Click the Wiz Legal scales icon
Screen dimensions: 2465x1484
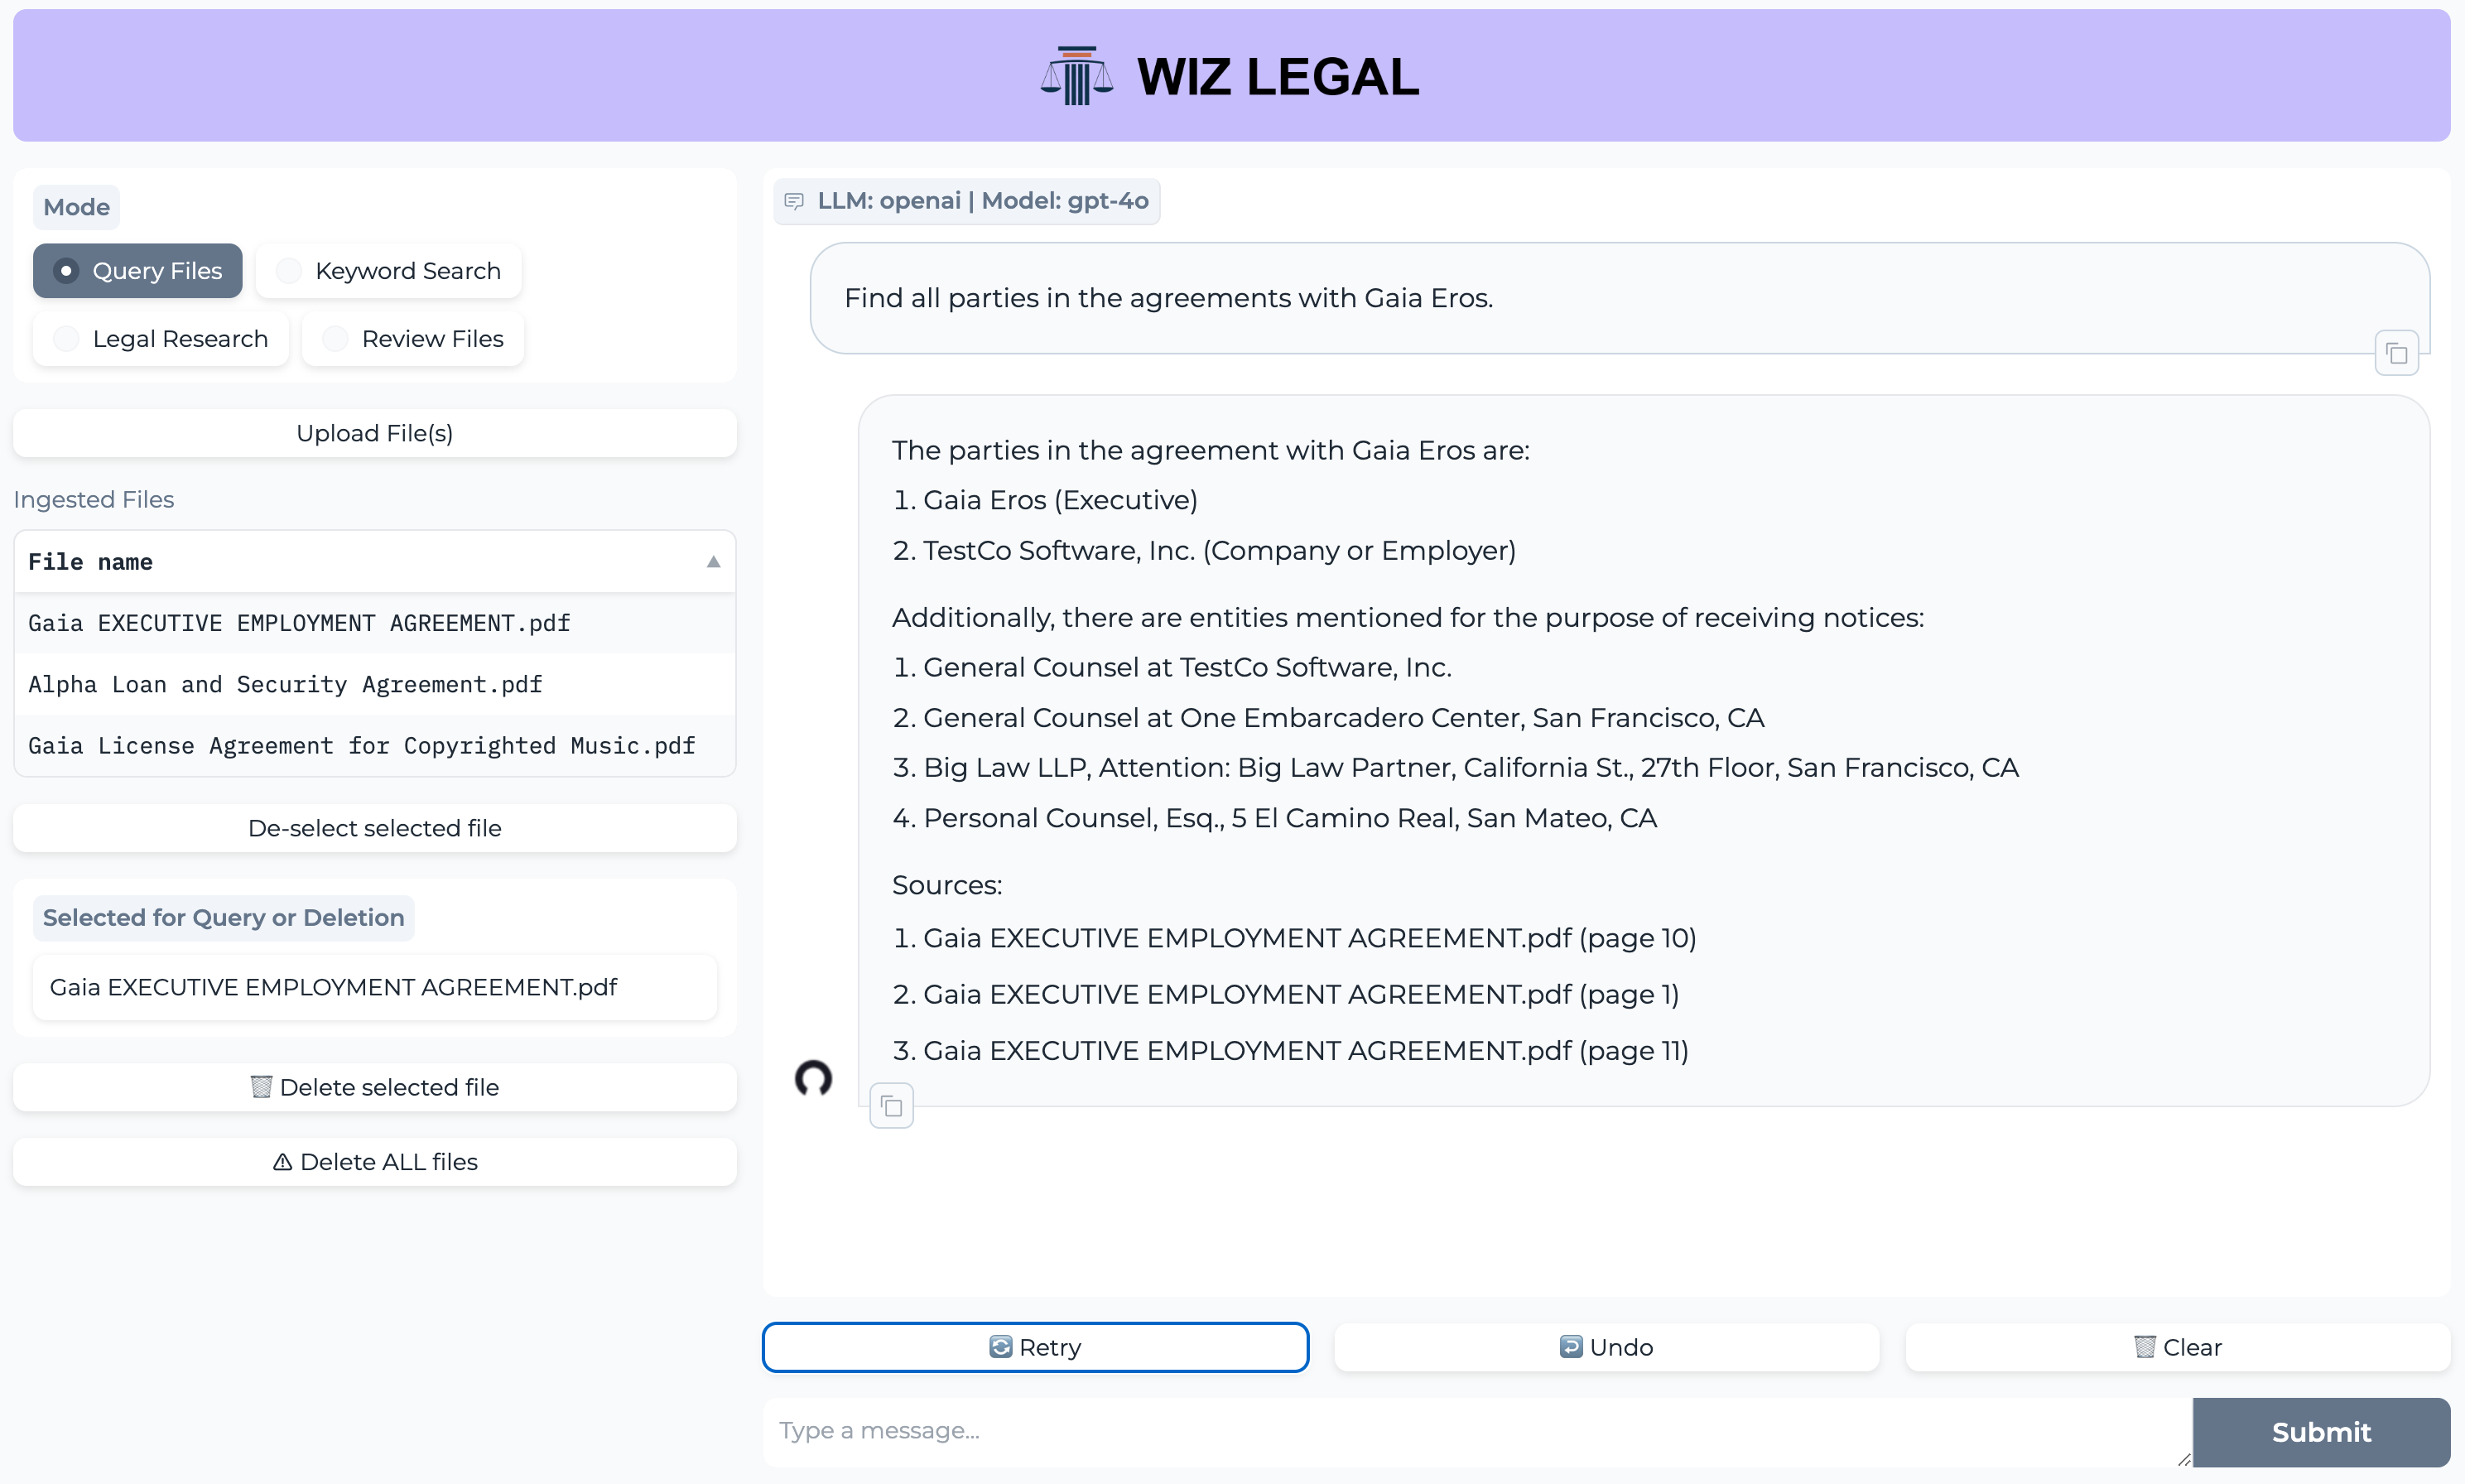pyautogui.click(x=1076, y=75)
